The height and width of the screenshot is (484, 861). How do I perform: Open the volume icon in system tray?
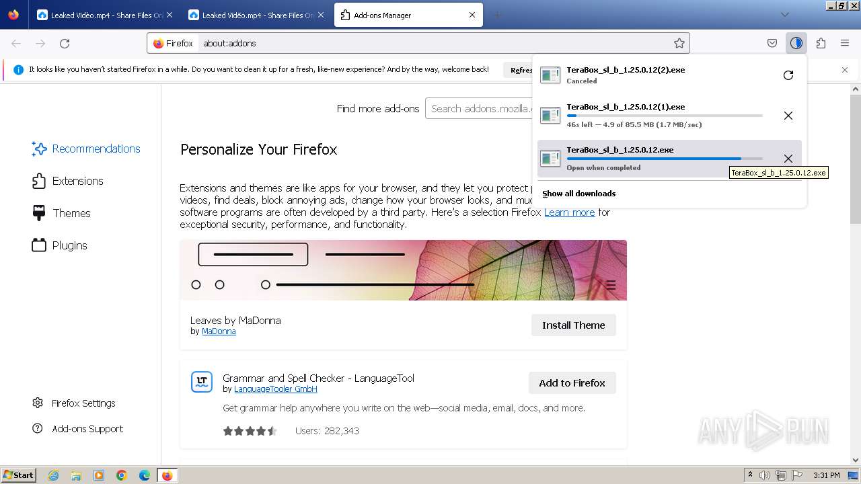[x=766, y=475]
